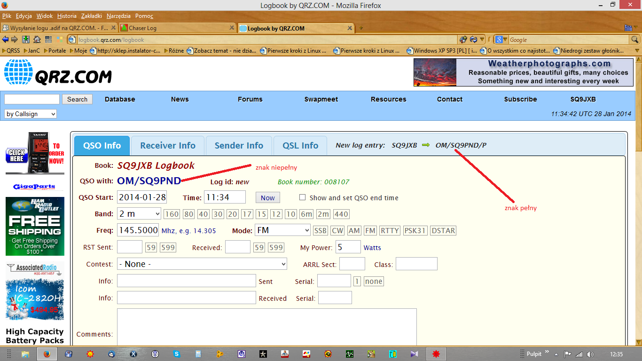Go to the Home page icon
Image resolution: width=642 pixels, height=361 pixels.
37,39
